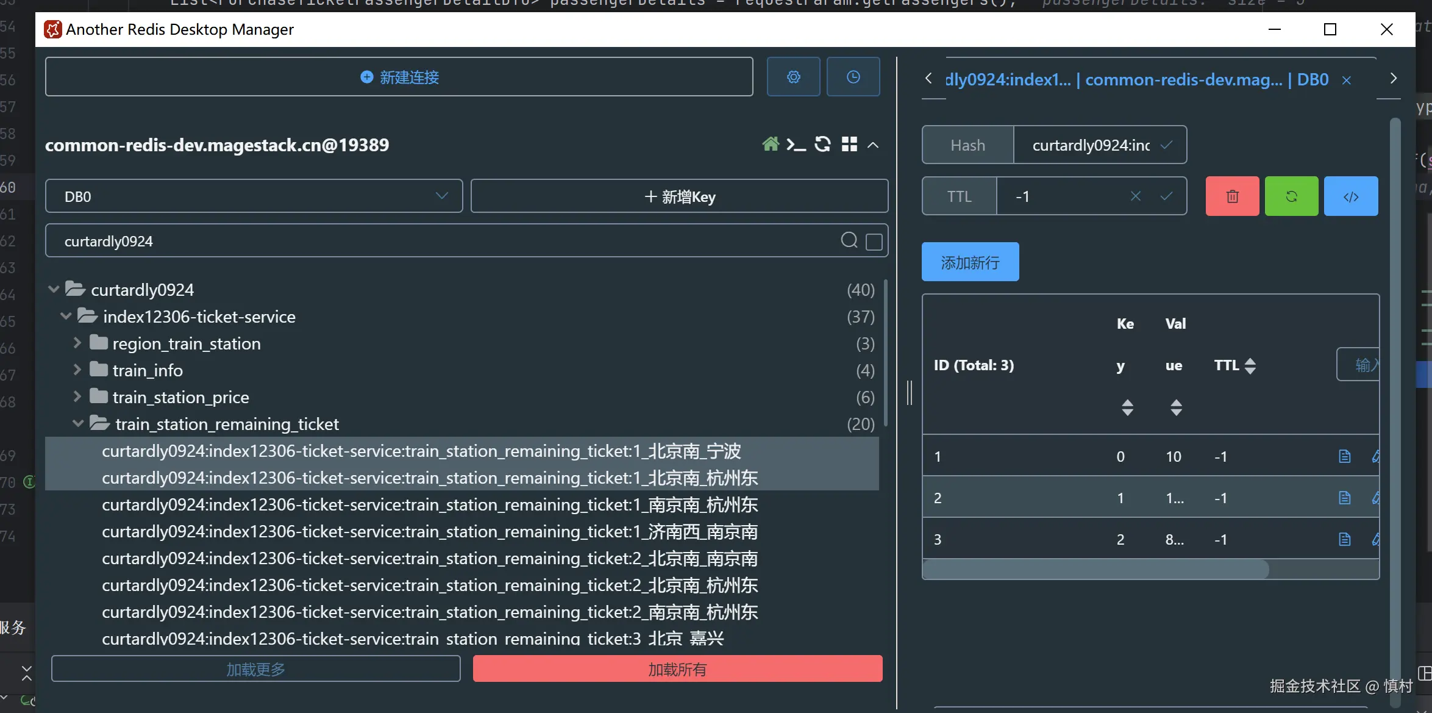Image resolution: width=1432 pixels, height=713 pixels.
Task: Open Redis console terminal icon
Action: coord(796,145)
